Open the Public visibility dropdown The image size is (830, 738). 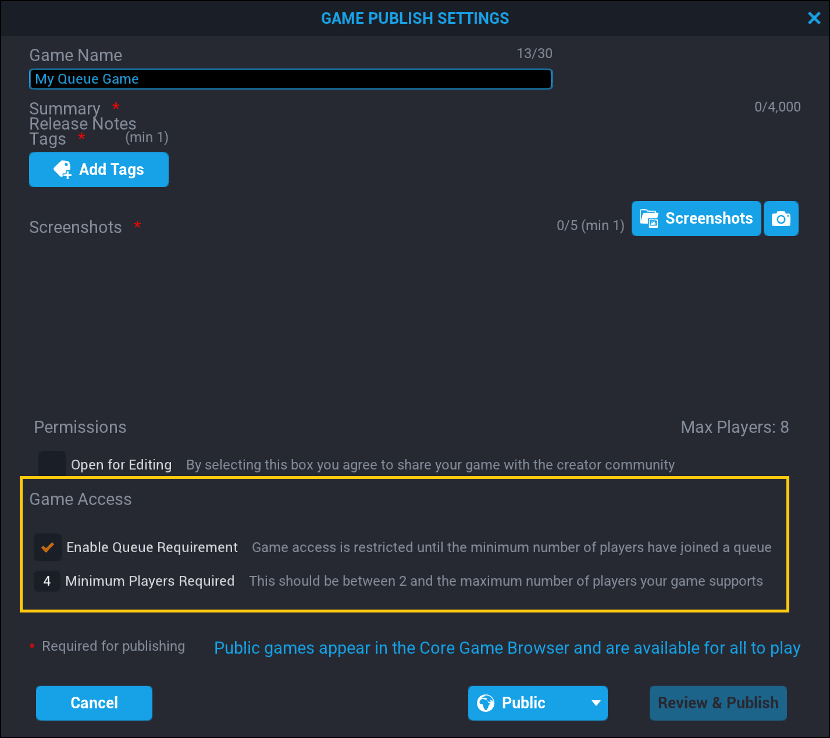537,703
